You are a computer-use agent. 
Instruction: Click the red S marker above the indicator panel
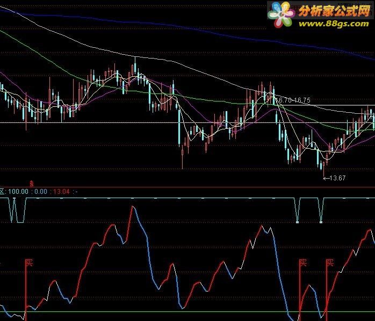(31, 184)
